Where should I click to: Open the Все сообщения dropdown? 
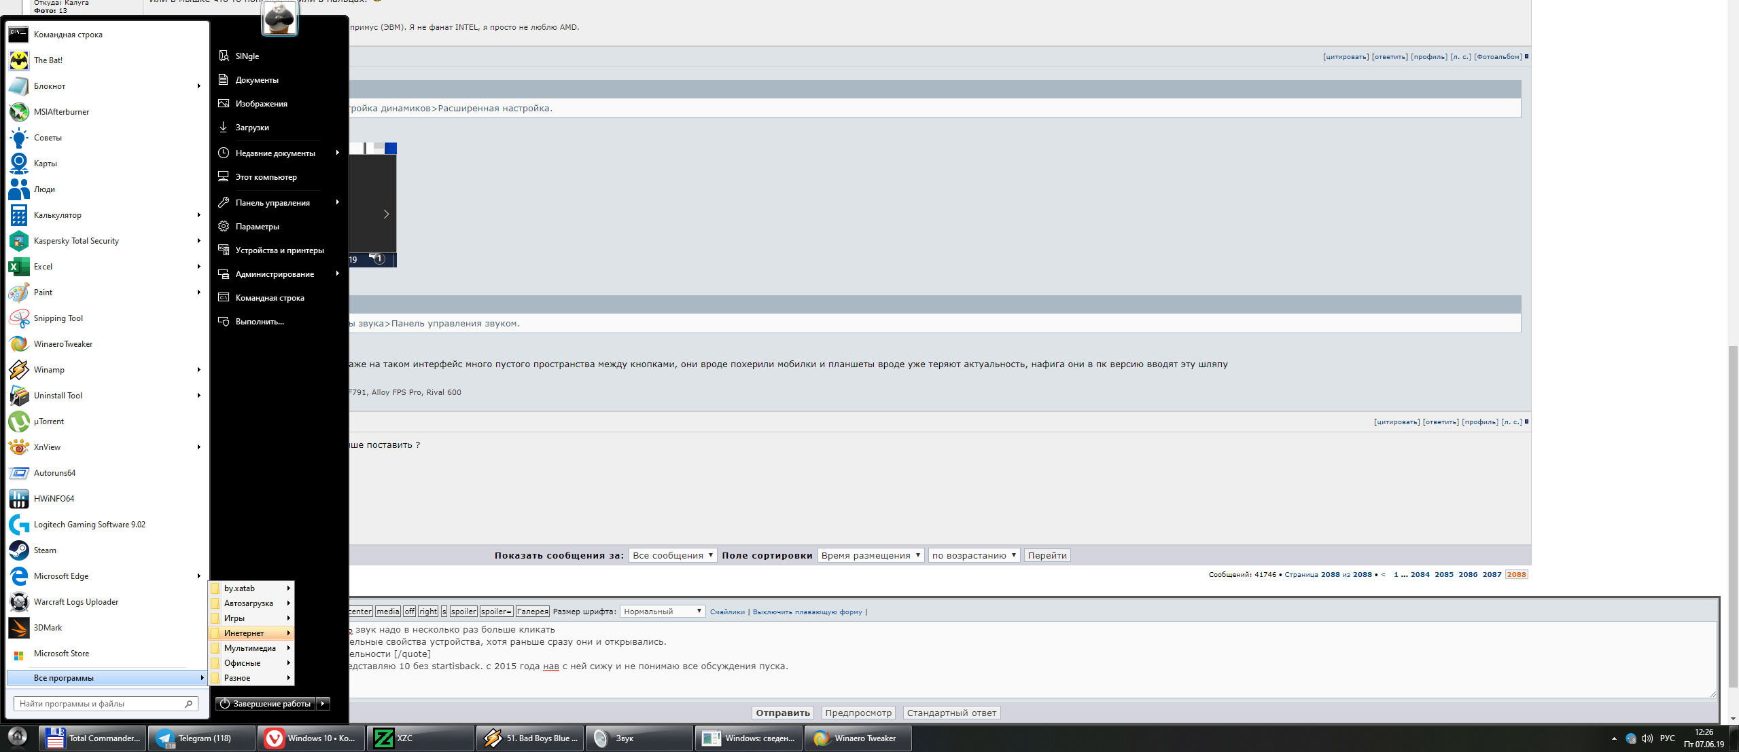[x=672, y=555]
